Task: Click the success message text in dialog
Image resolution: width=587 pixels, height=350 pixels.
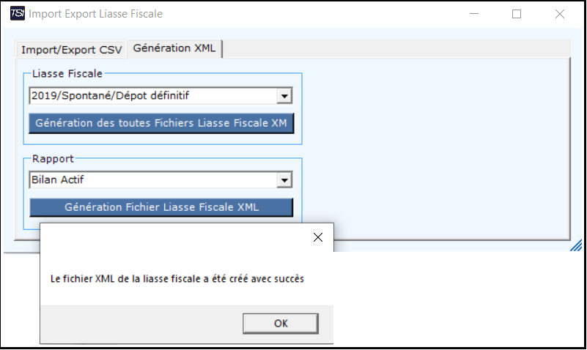Action: click(x=177, y=279)
